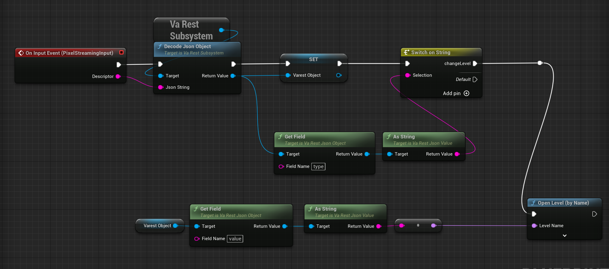Click the Level Name input pin
The width and height of the screenshot is (609, 269).
point(534,226)
